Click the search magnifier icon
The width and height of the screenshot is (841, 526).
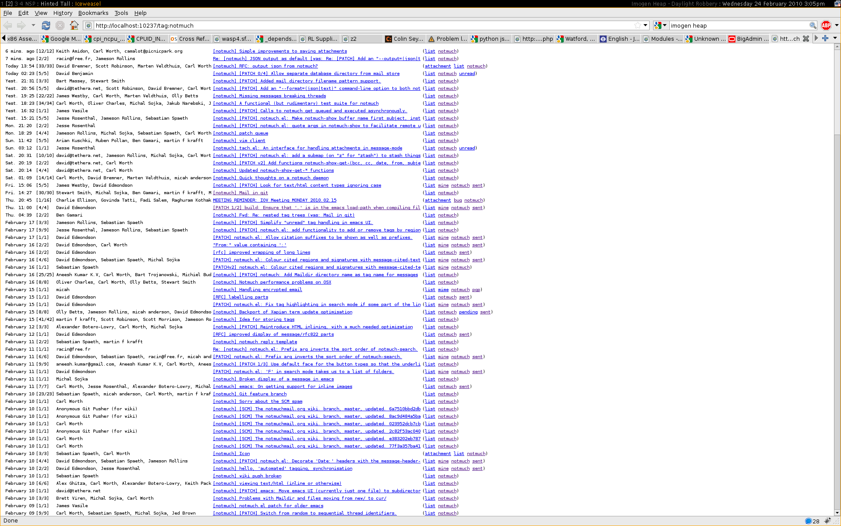coord(813,25)
